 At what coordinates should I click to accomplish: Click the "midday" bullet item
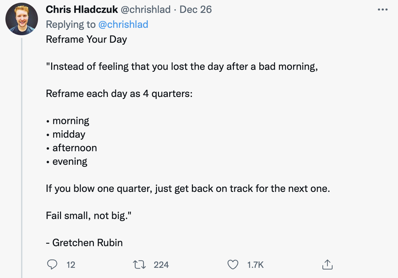[69, 134]
